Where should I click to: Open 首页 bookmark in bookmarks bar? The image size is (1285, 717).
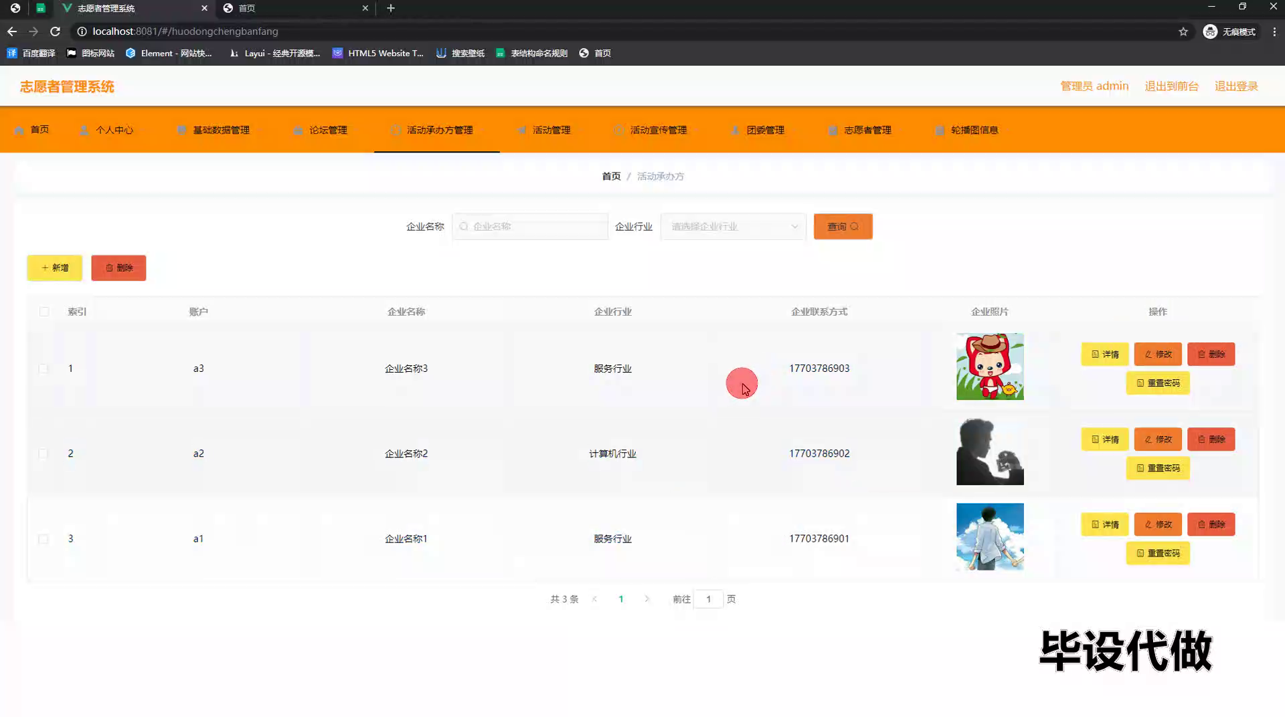coord(595,53)
